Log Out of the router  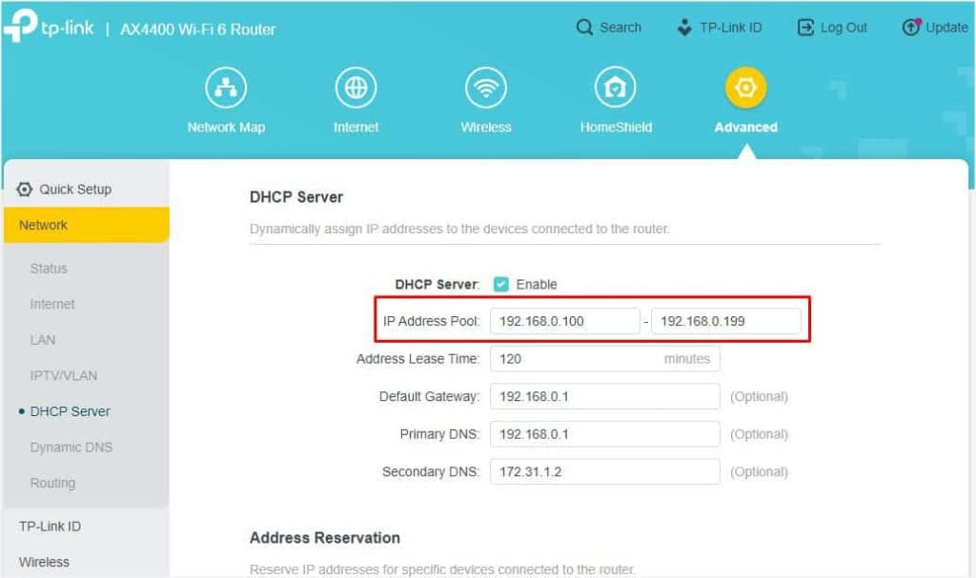(831, 28)
